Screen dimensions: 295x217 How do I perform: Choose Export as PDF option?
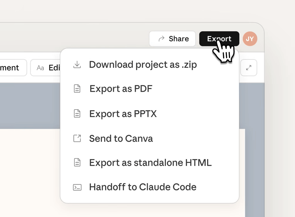click(x=121, y=89)
